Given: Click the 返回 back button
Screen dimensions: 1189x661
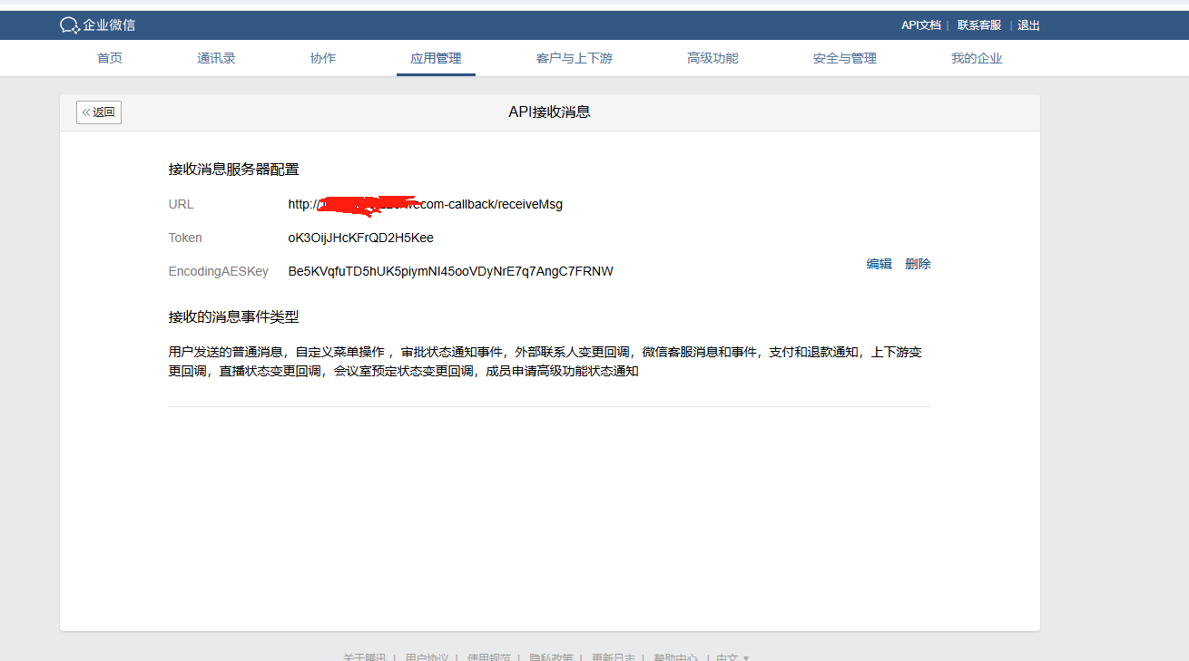Looking at the screenshot, I should 98,112.
